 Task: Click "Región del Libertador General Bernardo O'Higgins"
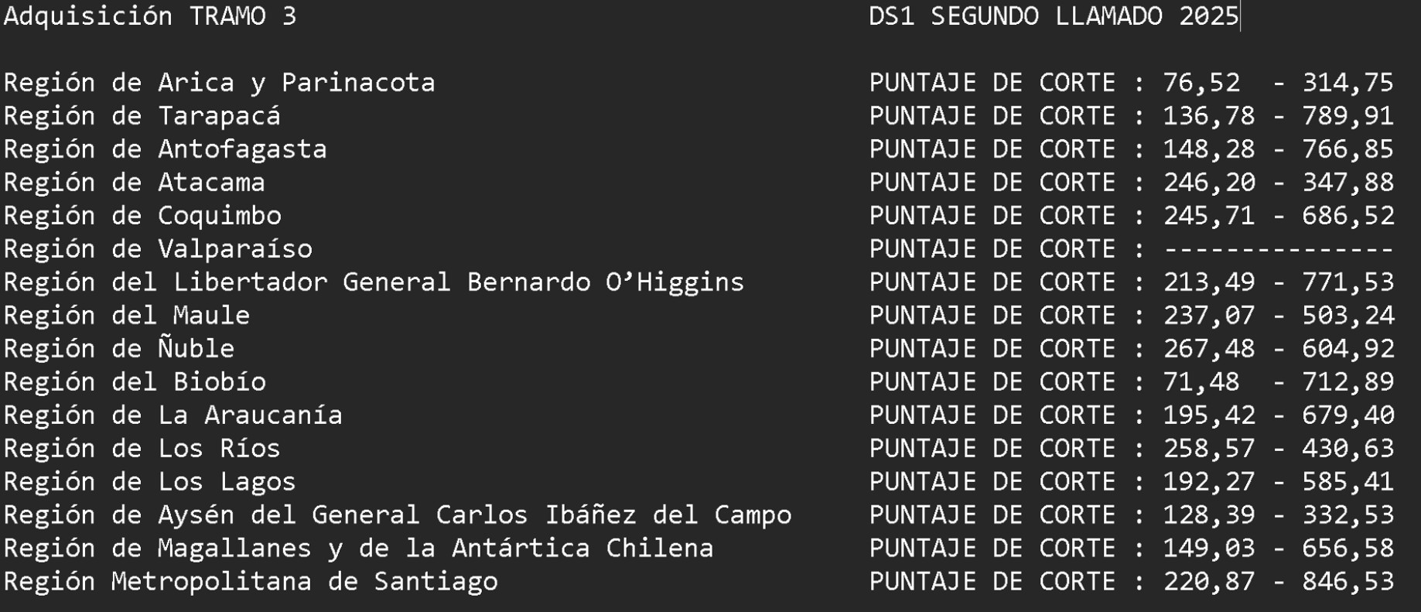(x=374, y=282)
